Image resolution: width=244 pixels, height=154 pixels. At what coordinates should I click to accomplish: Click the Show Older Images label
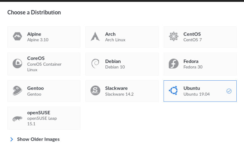point(38,139)
